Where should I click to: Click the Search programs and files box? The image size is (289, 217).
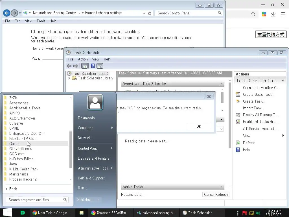37,200
